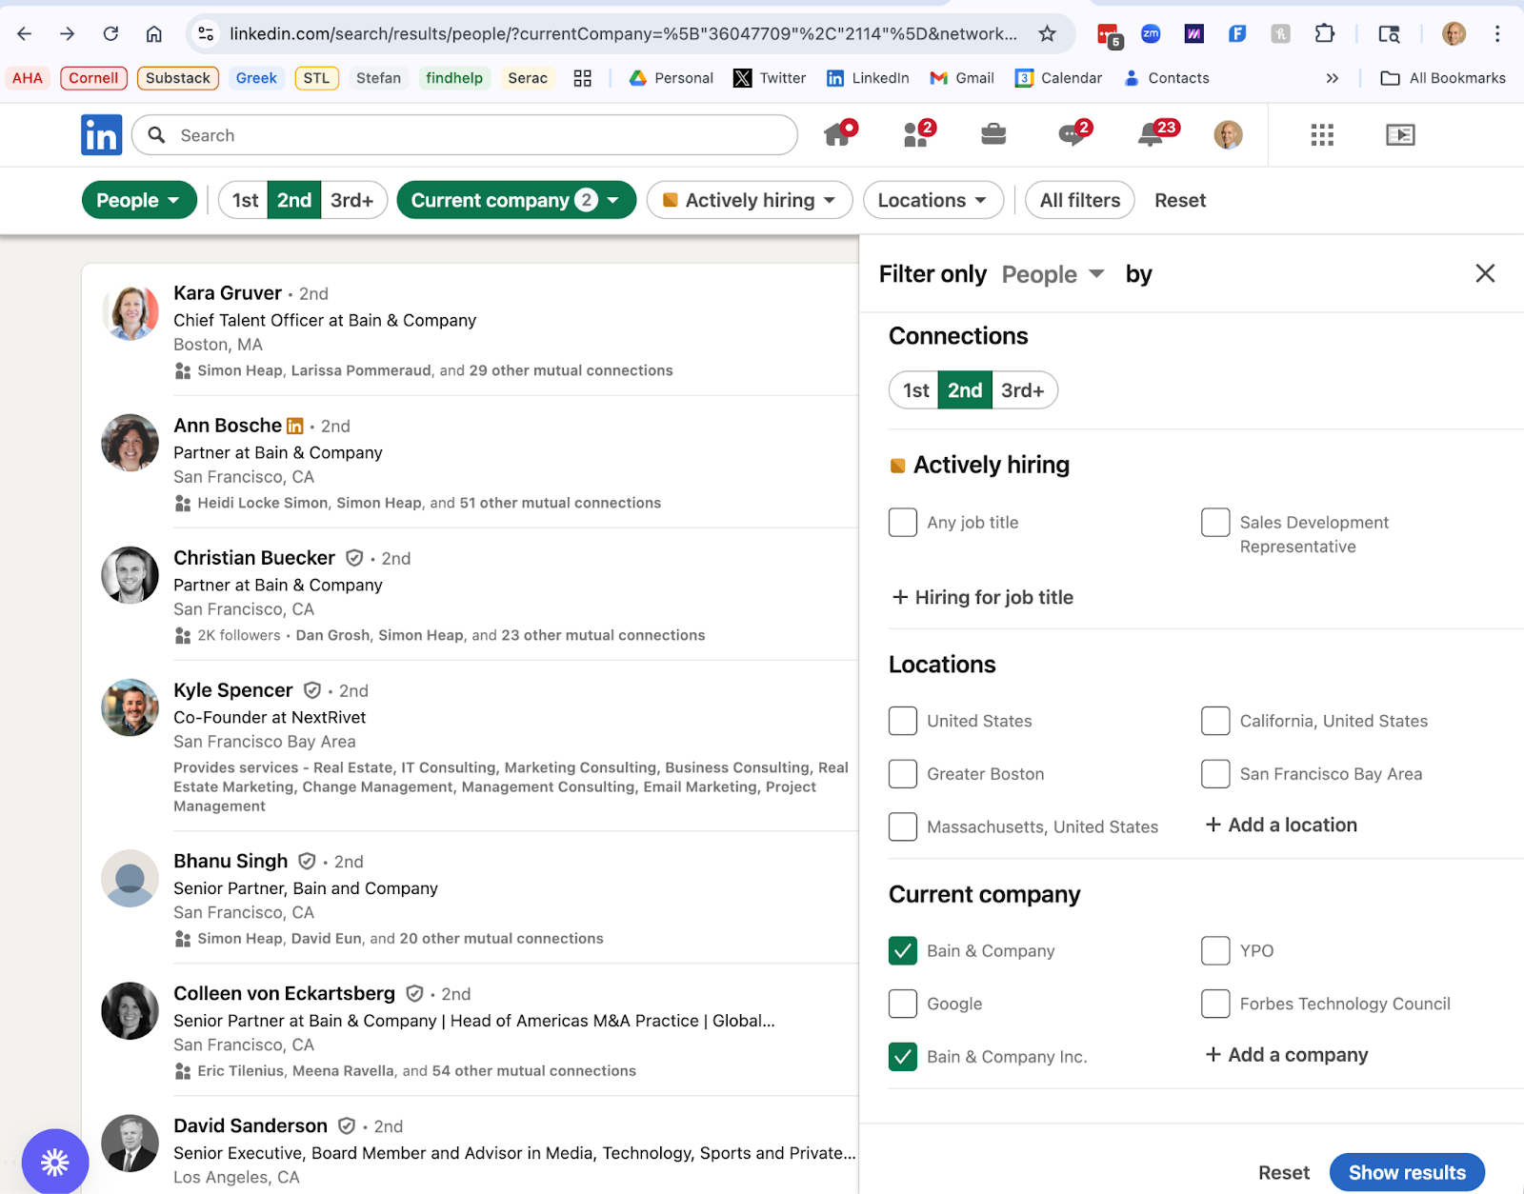Select 1st connections in filter panel

pyautogui.click(x=915, y=390)
